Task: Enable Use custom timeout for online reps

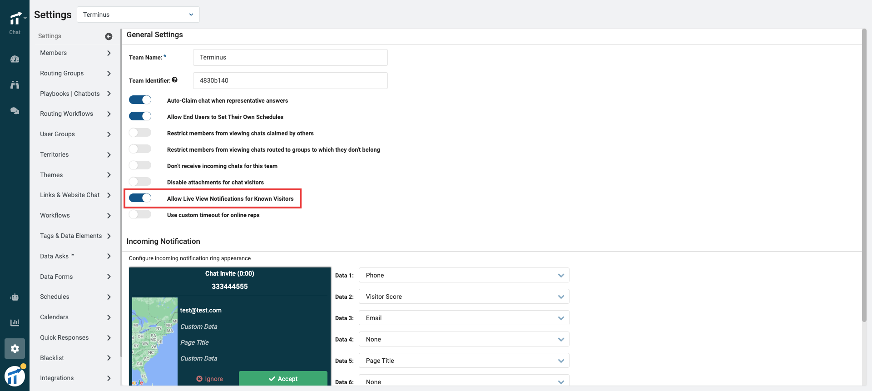Action: coord(140,214)
